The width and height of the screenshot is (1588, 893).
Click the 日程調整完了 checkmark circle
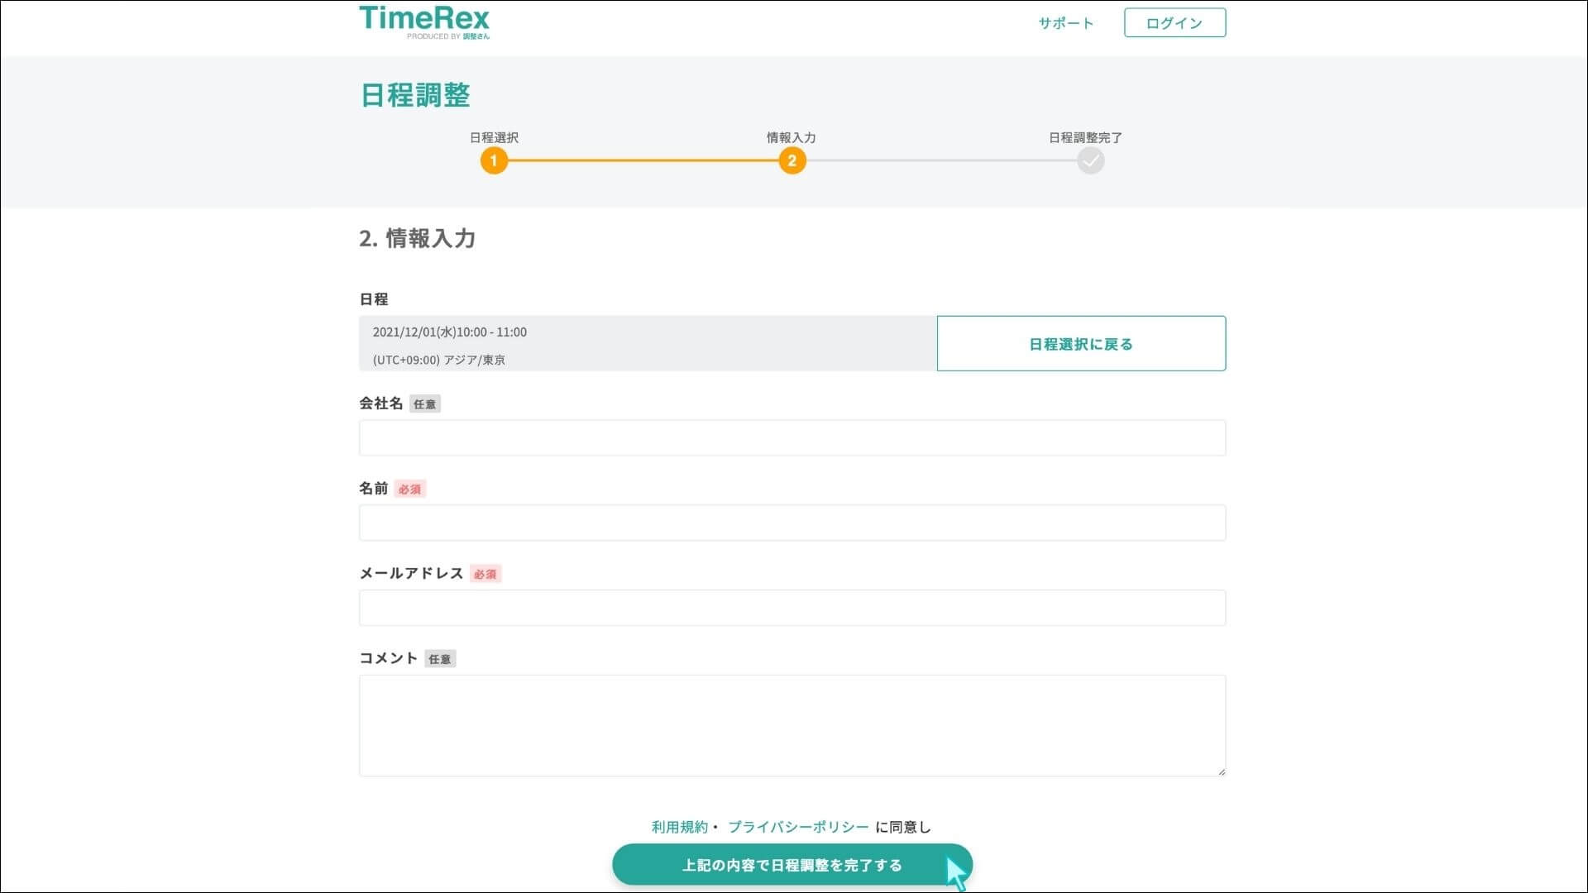pos(1091,160)
